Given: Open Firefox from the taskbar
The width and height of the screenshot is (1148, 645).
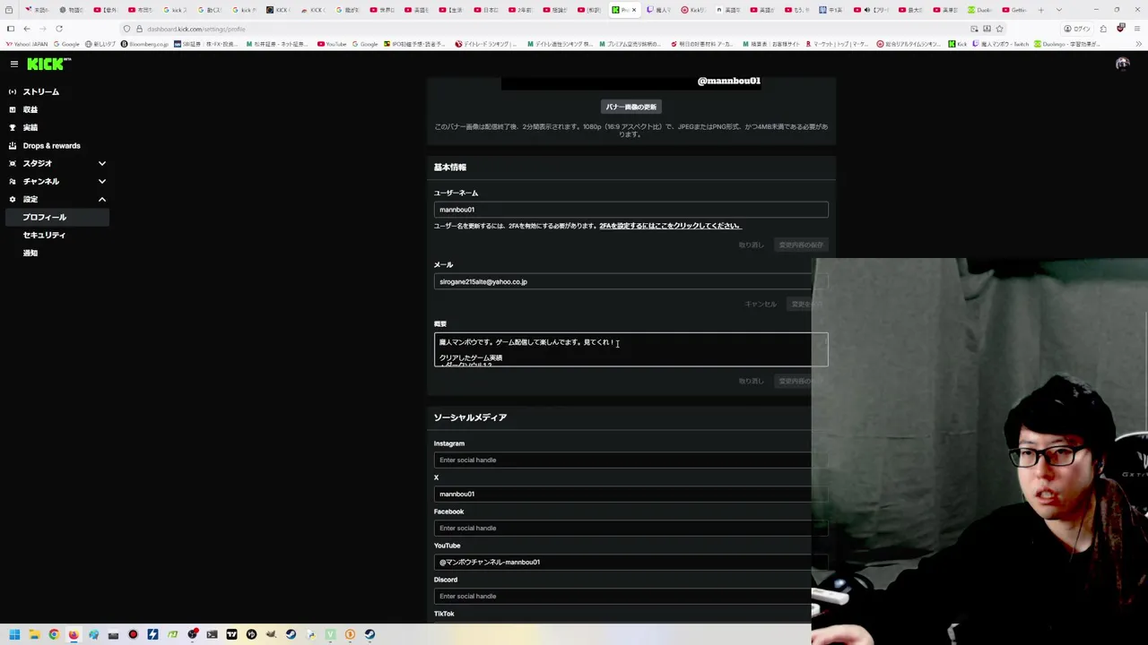Looking at the screenshot, I should point(74,634).
